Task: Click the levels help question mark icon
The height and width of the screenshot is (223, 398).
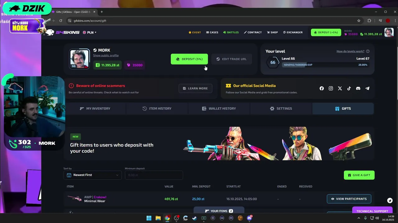Action: pyautogui.click(x=368, y=51)
